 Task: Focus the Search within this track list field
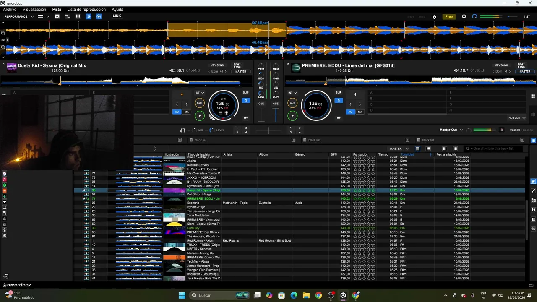coord(498,148)
